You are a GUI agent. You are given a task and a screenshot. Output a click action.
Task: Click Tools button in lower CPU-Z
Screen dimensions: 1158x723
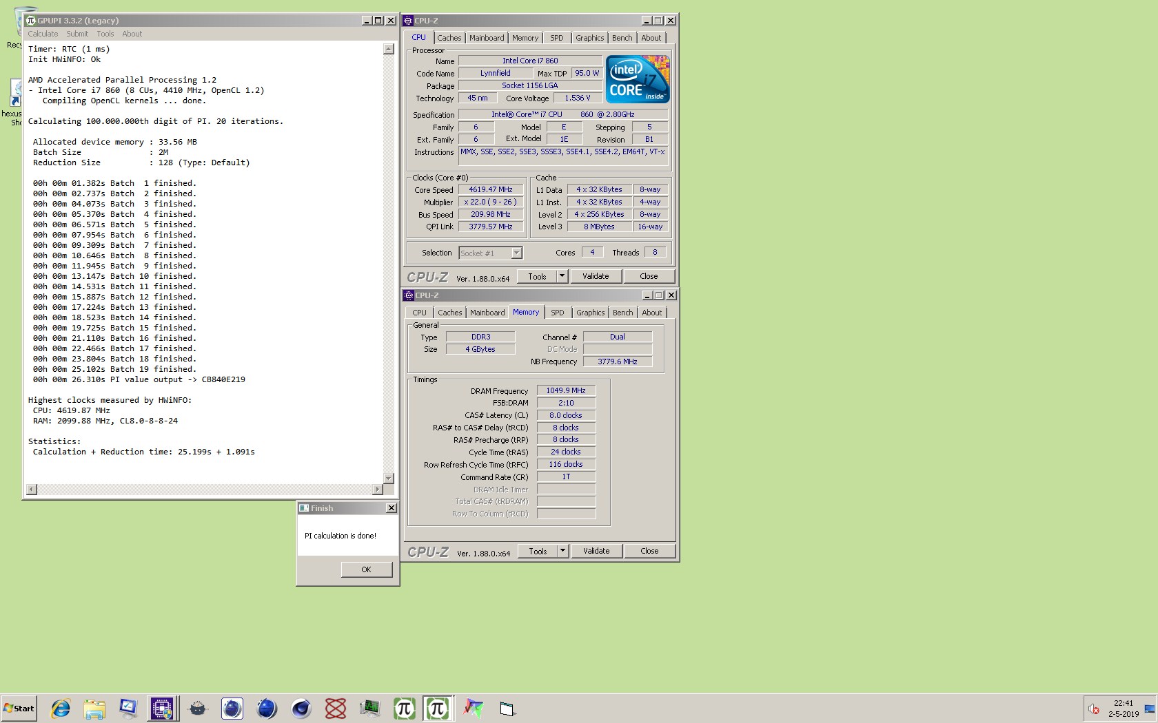(538, 551)
